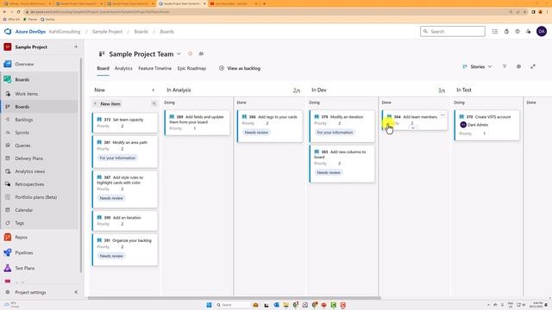
Task: Click the Azure DevOps logo
Action: [x=8, y=32]
